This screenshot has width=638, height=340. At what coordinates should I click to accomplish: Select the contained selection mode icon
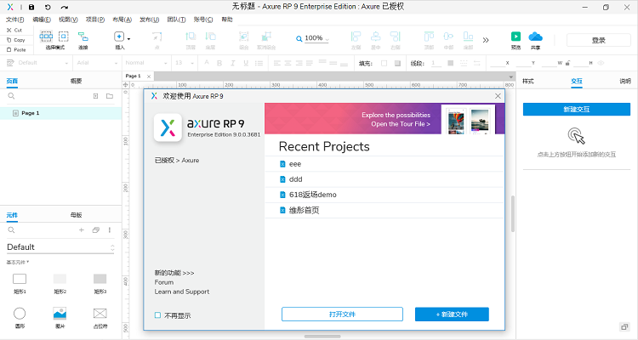pos(64,37)
